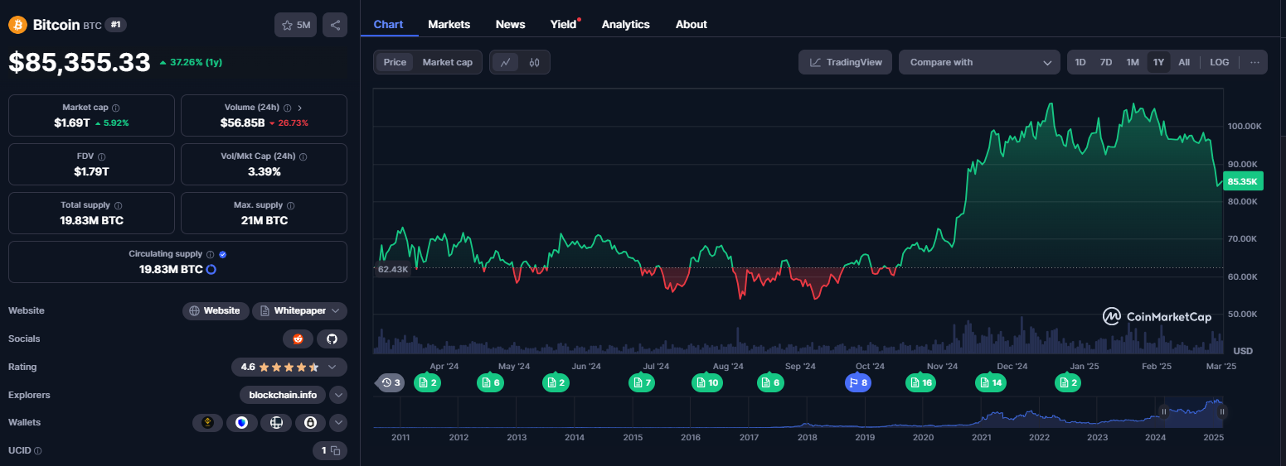Click the 85.35K current price label
The image size is (1286, 466).
click(1243, 181)
